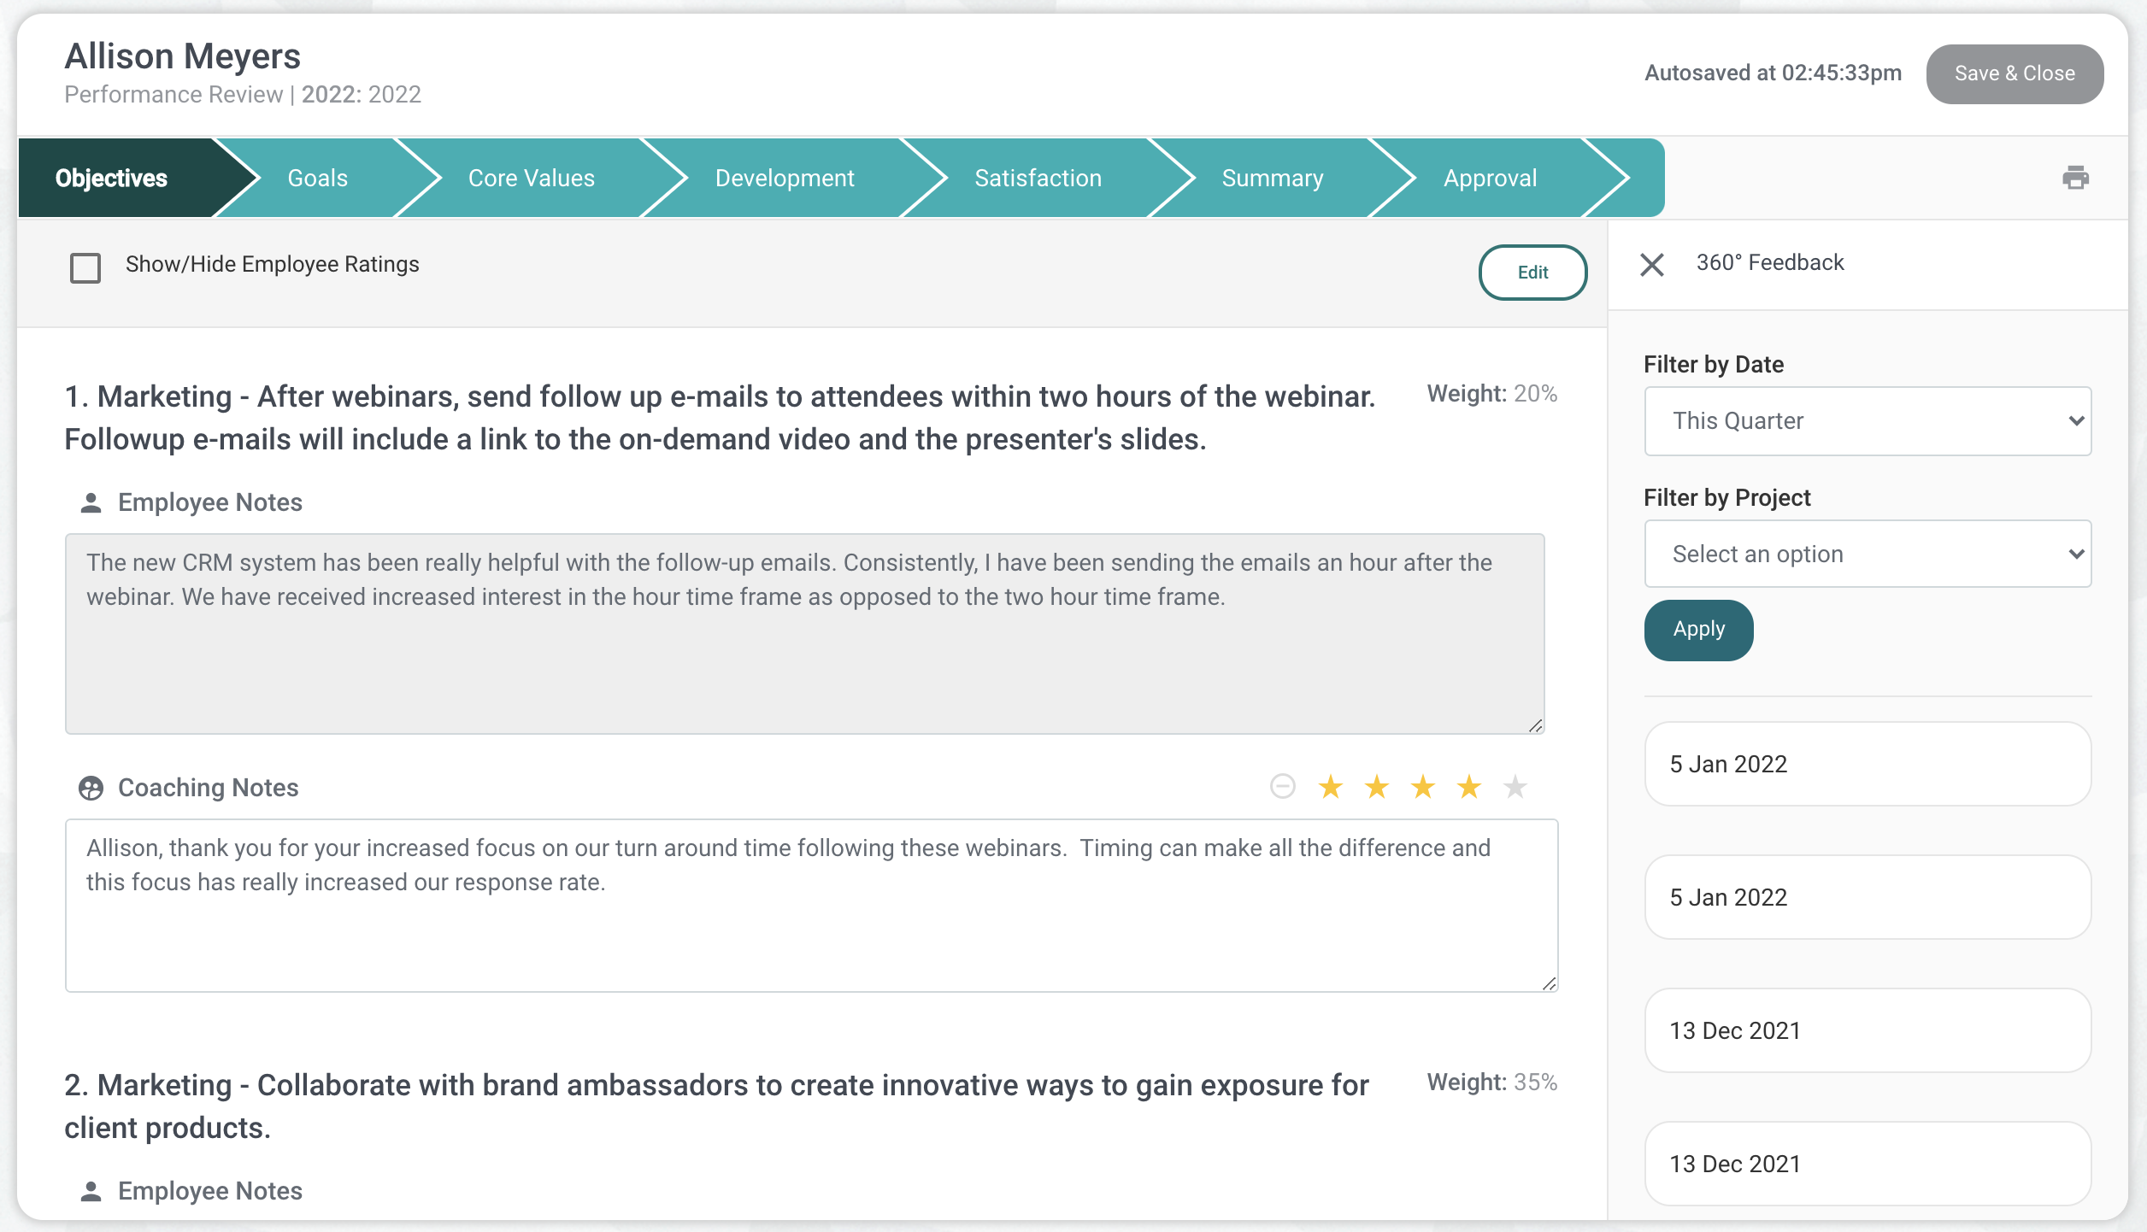
Task: Click the Coaching Notes face icon
Action: pos(92,787)
